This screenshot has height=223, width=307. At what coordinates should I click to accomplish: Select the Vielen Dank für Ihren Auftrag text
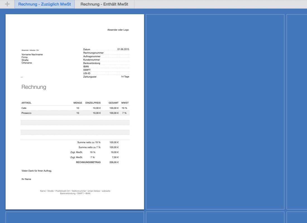[x=37, y=171]
